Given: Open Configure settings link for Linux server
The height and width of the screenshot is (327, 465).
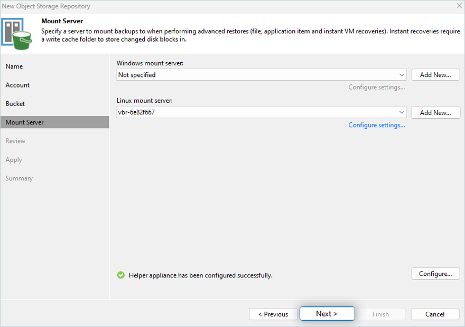Looking at the screenshot, I should [377, 125].
